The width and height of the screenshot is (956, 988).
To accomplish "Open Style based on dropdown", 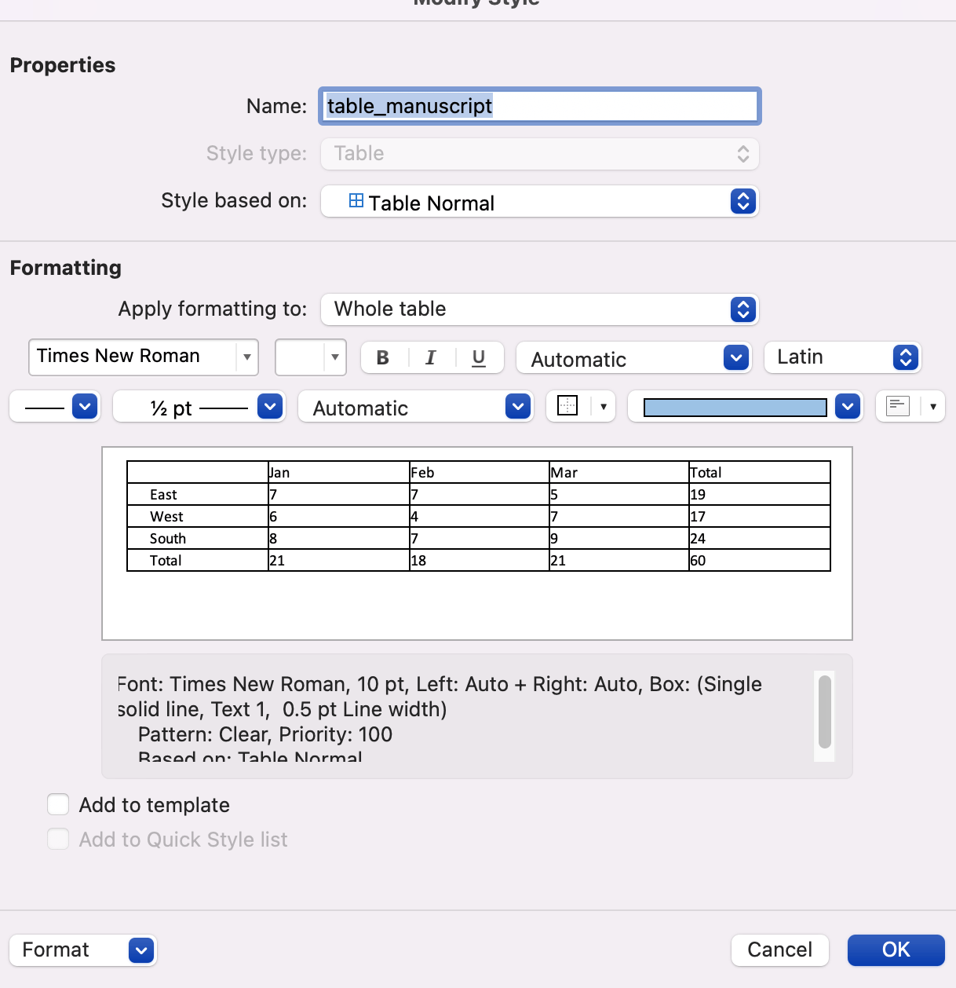I will [540, 201].
